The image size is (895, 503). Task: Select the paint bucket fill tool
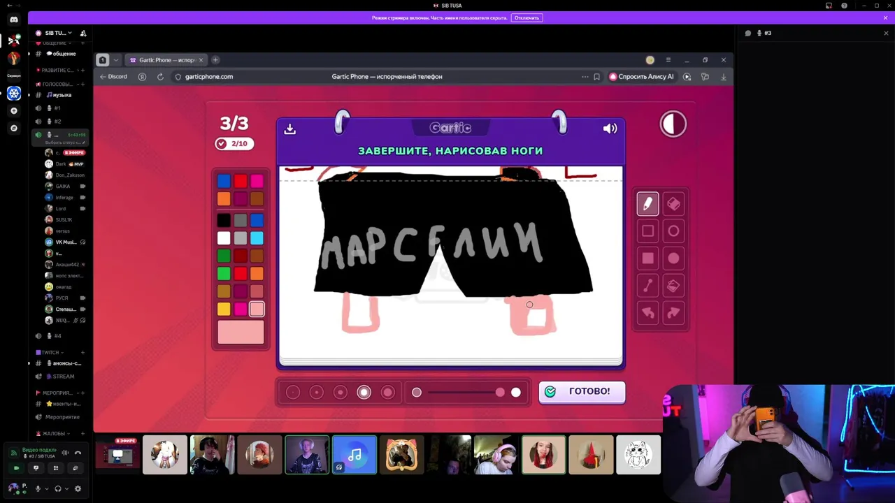click(x=673, y=286)
